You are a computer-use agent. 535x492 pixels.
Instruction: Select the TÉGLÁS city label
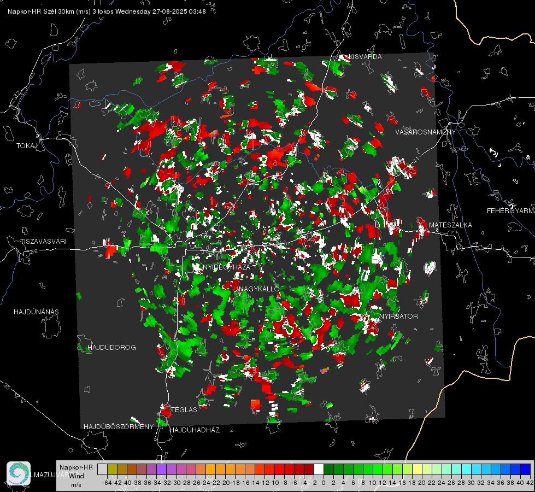[184, 410]
